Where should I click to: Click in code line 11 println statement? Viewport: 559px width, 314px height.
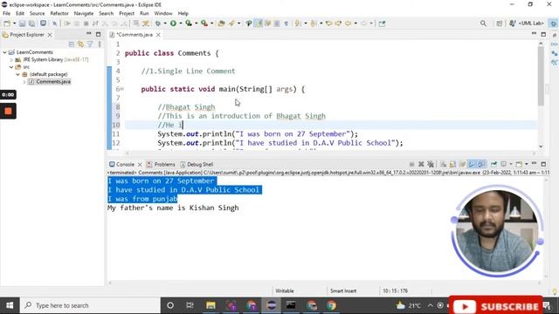pyautogui.click(x=258, y=134)
